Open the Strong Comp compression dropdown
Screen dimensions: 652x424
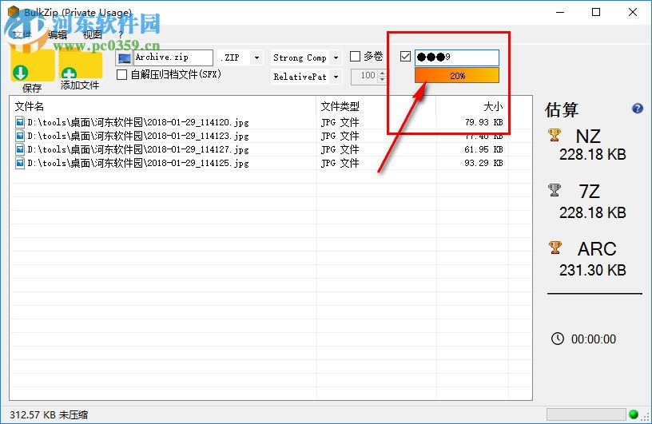(x=336, y=57)
